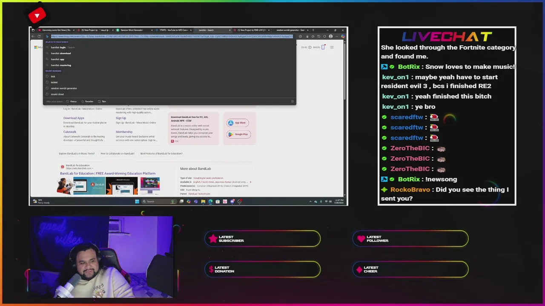
Task: Switch to random wordd generator - Search tab
Action: click(x=290, y=30)
